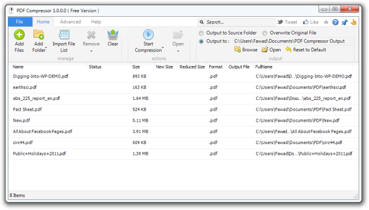Expand the actions Open dropdown arrow
This screenshot has height=210, width=369.
coord(178,51)
